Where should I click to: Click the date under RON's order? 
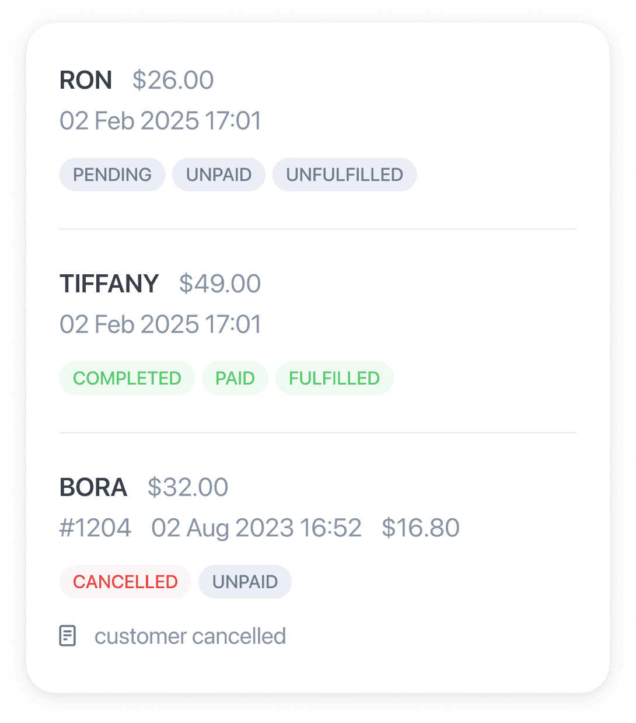pyautogui.click(x=160, y=121)
